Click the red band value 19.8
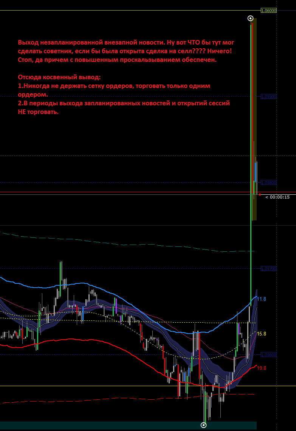The width and height of the screenshot is (296, 431). (262, 368)
